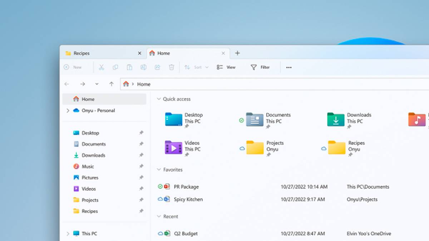Select the Music folder icon in Quick access

(417, 119)
